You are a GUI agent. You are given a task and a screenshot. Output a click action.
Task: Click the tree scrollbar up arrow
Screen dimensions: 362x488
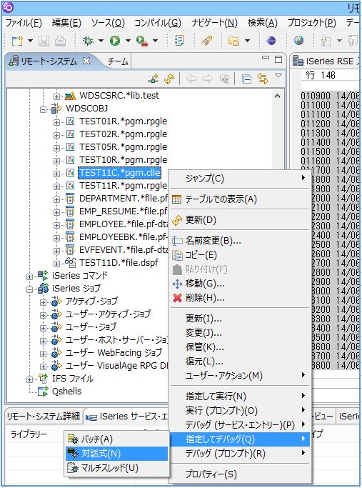pyautogui.click(x=278, y=96)
